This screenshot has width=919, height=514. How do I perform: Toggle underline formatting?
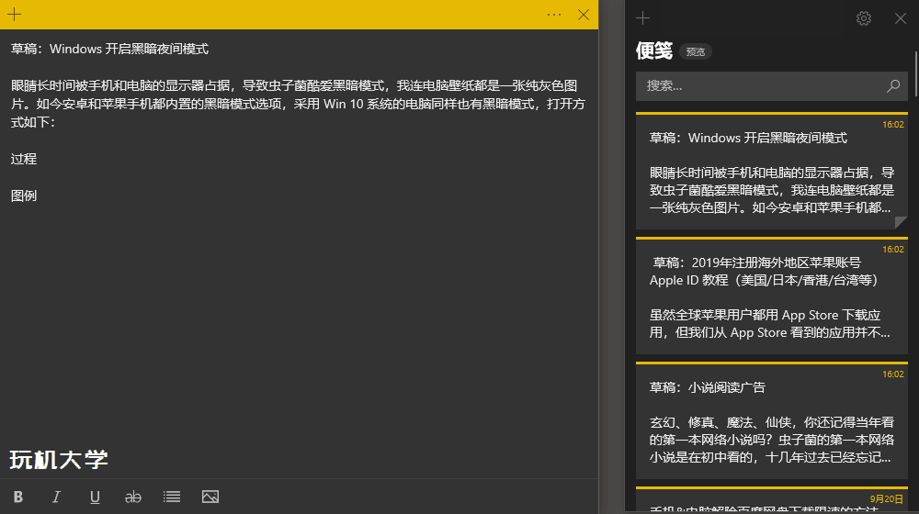click(95, 497)
